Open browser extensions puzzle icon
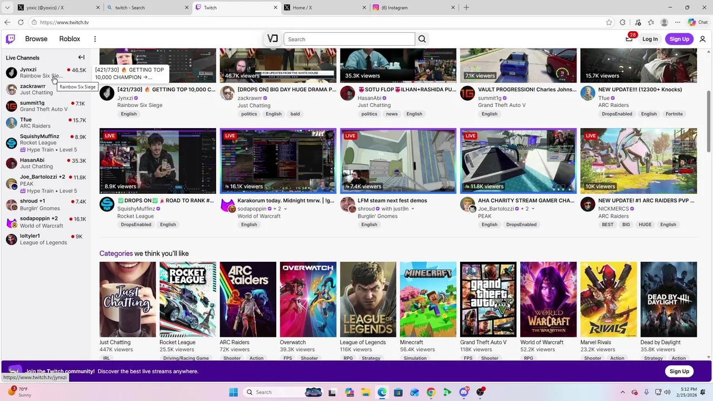The height and width of the screenshot is (401, 713). [x=623, y=22]
